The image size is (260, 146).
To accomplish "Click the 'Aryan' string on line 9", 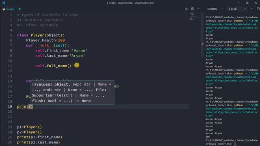I will click(x=77, y=56).
